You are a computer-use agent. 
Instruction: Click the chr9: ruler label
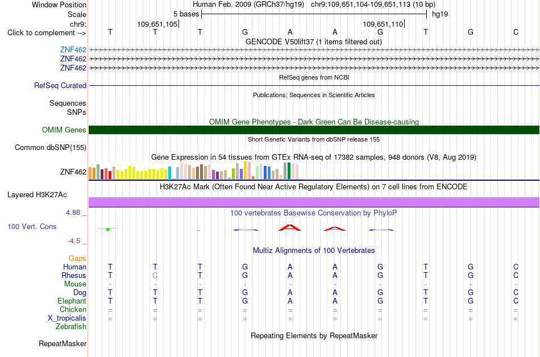[78, 24]
